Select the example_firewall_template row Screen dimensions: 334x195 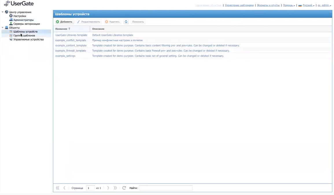coord(193,50)
